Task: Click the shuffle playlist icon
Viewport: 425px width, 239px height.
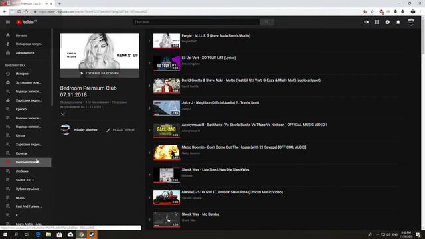Action: click(63, 114)
